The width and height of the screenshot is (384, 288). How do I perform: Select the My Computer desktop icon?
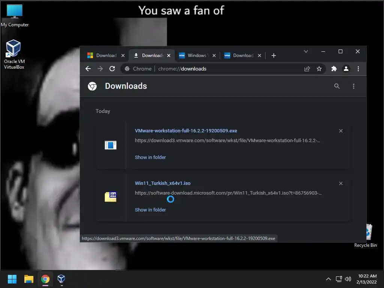click(15, 16)
